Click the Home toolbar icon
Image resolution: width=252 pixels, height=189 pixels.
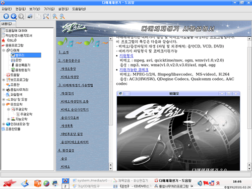point(6,16)
